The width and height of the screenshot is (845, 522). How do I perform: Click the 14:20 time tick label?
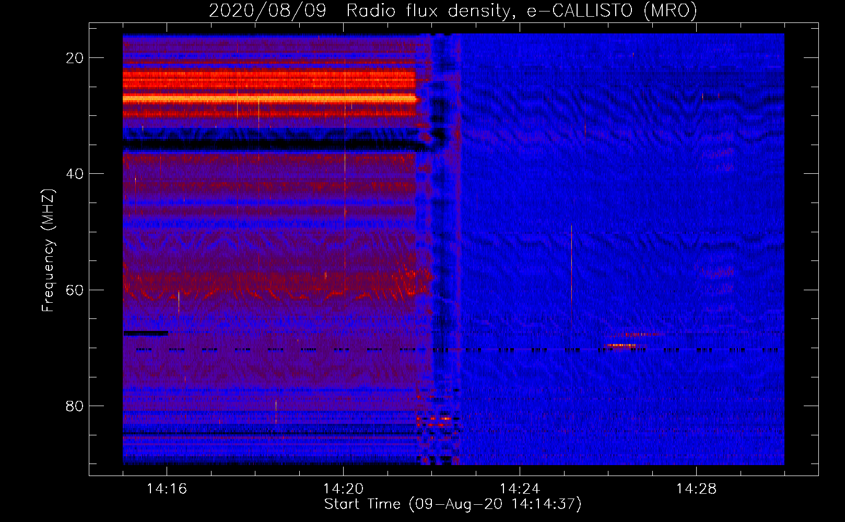(x=343, y=489)
